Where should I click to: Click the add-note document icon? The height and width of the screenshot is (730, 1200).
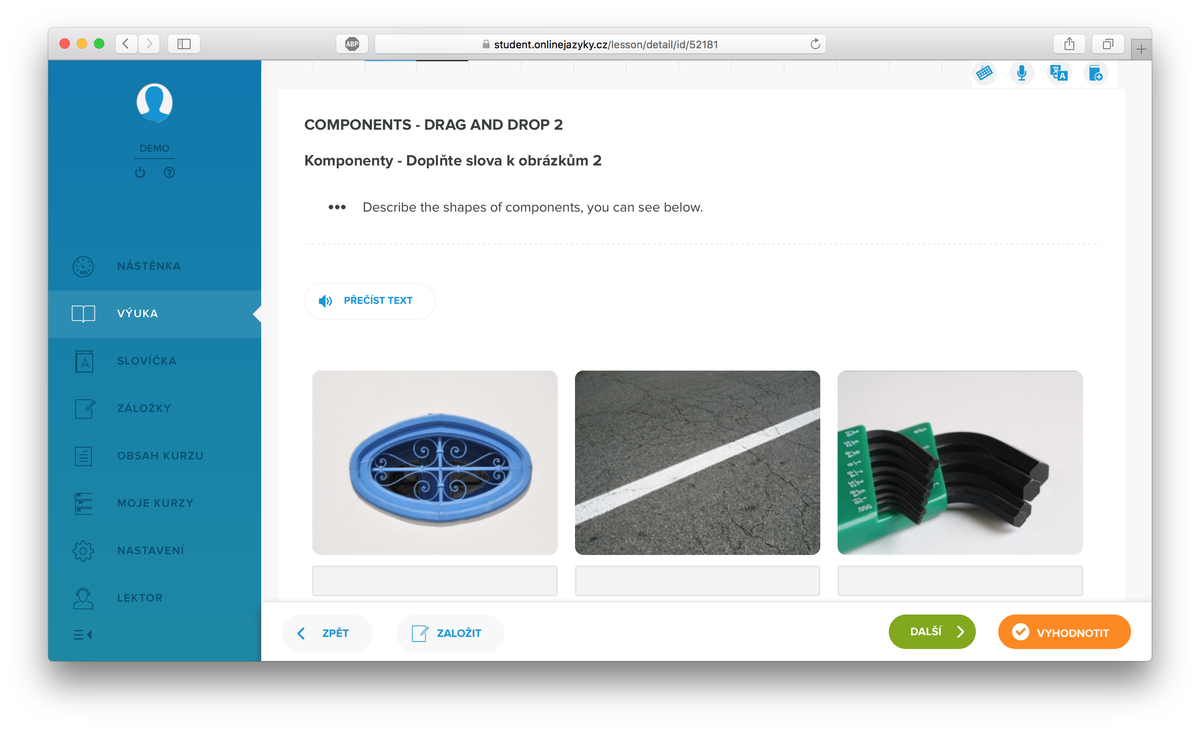tap(1096, 73)
